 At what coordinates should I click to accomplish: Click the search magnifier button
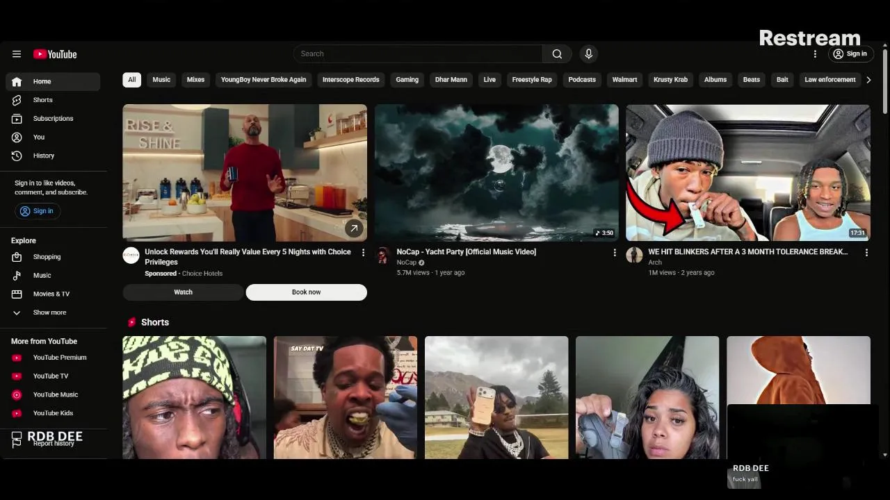(x=557, y=54)
